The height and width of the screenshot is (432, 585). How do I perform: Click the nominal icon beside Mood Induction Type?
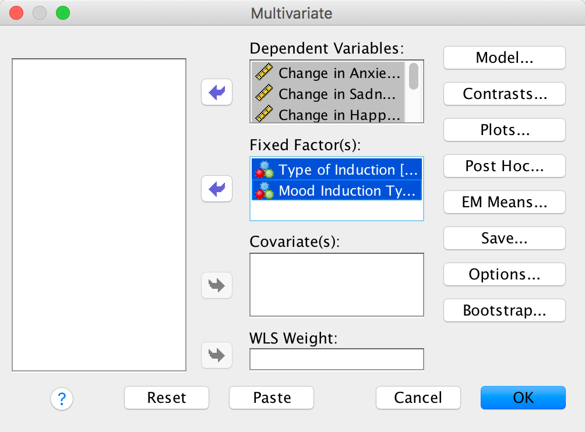[x=265, y=191]
